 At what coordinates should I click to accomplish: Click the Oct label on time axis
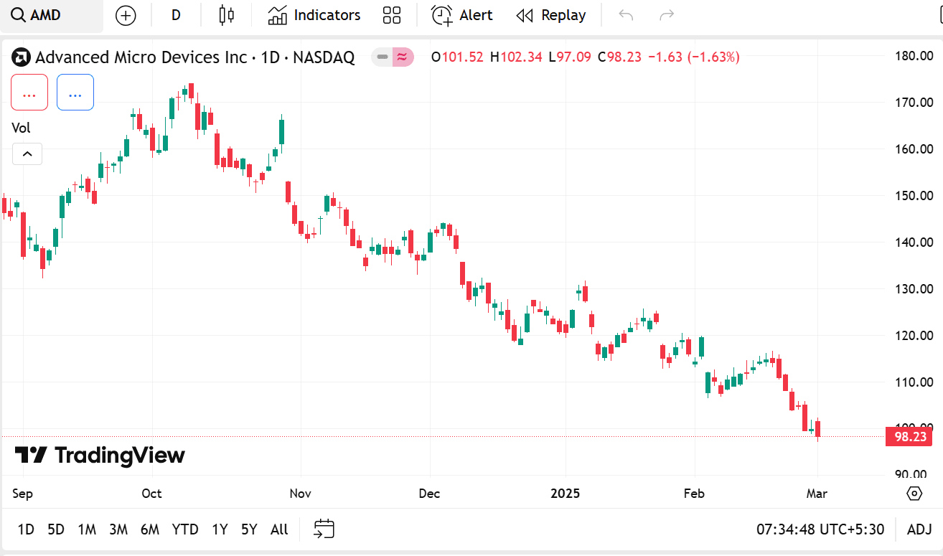pos(151,494)
